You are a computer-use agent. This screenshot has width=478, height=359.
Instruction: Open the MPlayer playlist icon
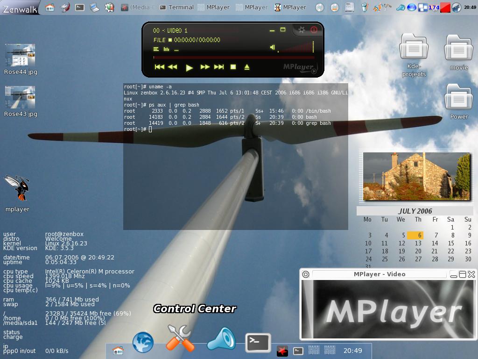point(156,49)
